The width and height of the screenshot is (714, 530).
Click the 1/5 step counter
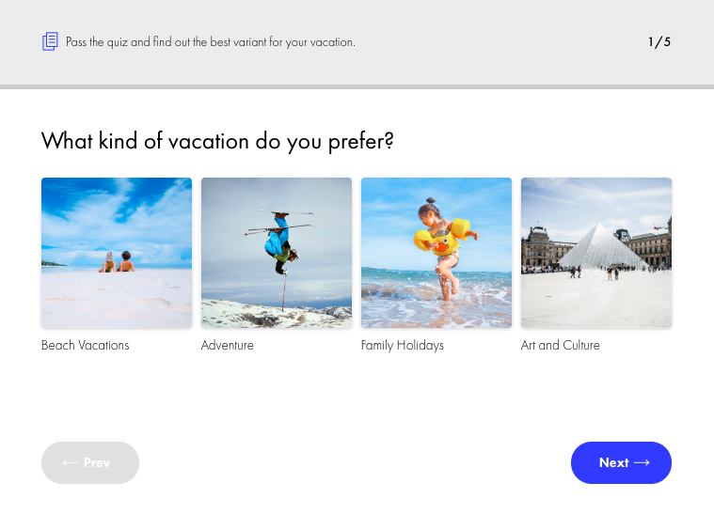coord(659,41)
